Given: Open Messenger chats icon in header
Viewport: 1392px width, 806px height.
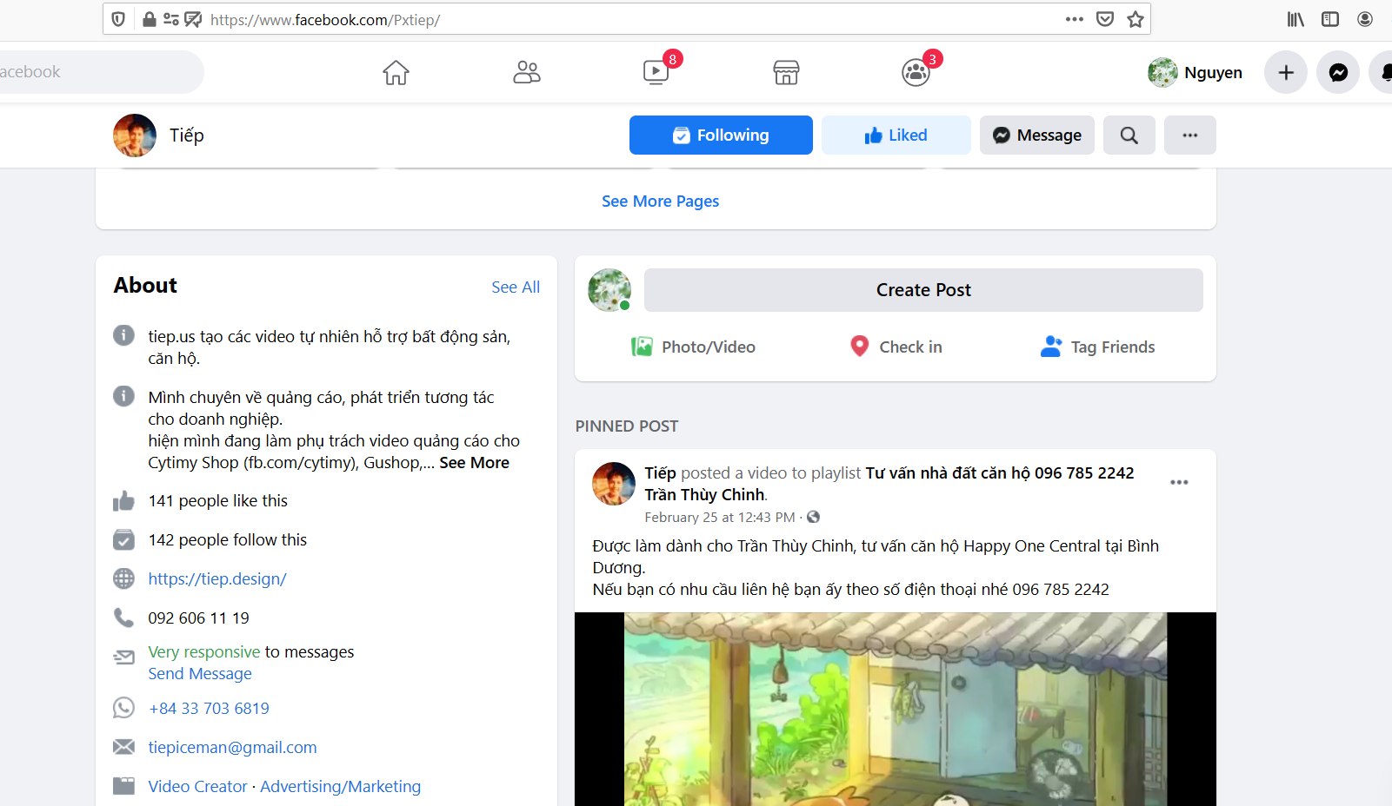Looking at the screenshot, I should (1338, 72).
